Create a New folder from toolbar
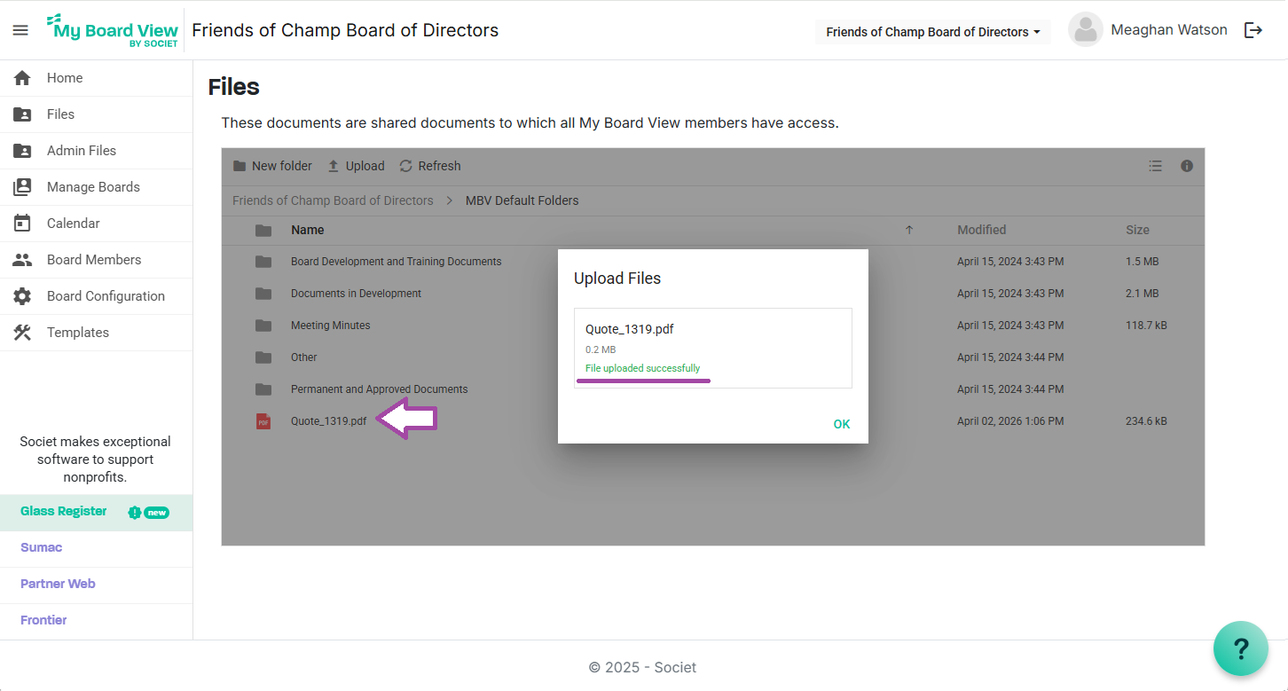1288x691 pixels. tap(272, 166)
